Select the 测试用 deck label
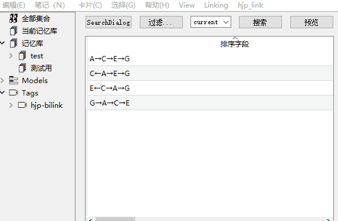This screenshot has height=221, width=338. click(41, 68)
